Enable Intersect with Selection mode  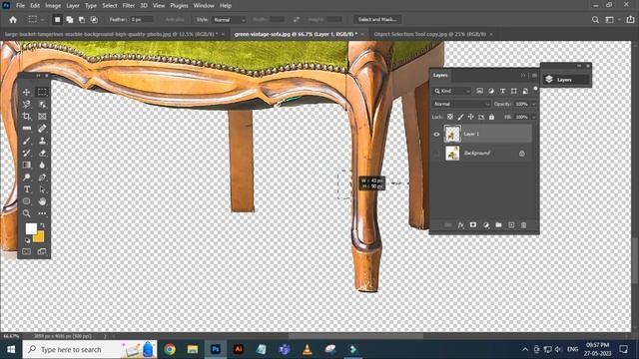coord(94,20)
